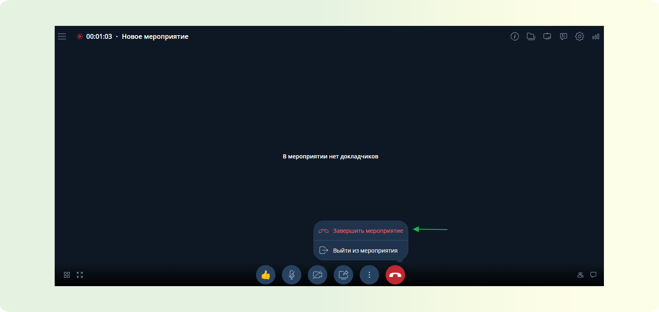Open connection quality bars icon
Screen dimensions: 659x312
pyautogui.click(x=596, y=36)
